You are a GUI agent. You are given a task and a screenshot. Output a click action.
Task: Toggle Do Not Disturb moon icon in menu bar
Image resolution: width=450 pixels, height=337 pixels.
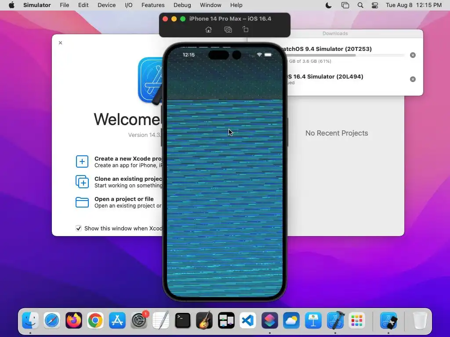click(329, 5)
